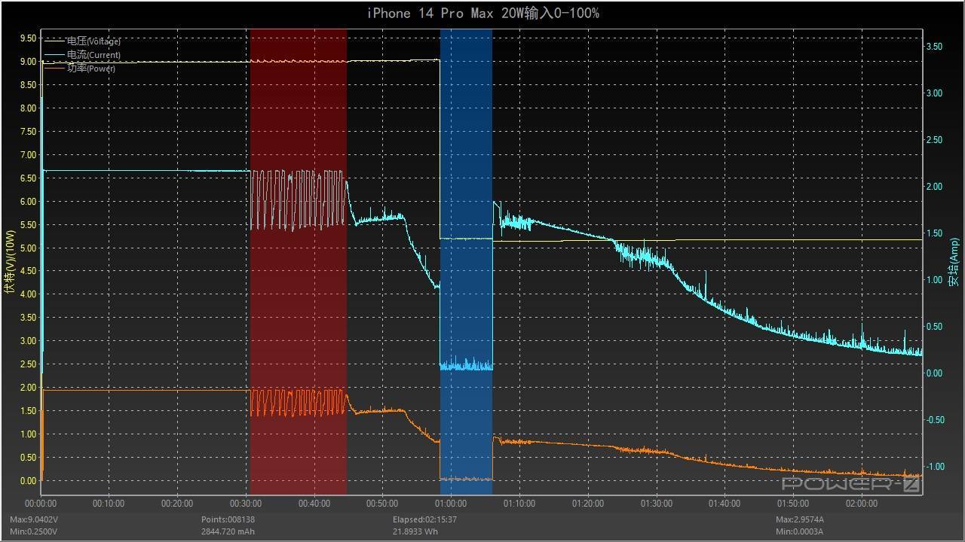Click the Max:2.9574A current readout
The width and height of the screenshot is (965, 542).
(x=801, y=519)
